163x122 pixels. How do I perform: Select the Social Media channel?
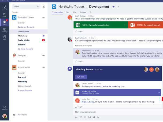pyautogui.click(x=24, y=40)
